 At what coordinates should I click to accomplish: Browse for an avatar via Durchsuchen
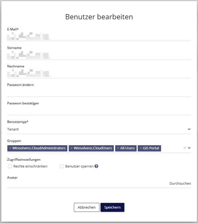tap(180, 184)
